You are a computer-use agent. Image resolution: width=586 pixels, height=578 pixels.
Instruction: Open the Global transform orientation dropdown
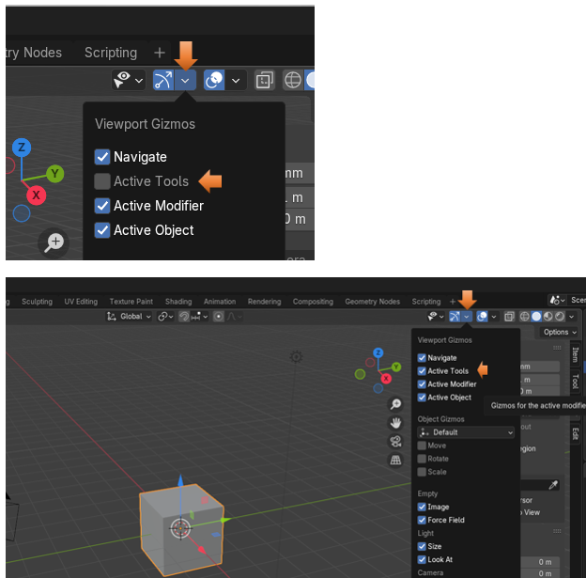pyautogui.click(x=130, y=317)
